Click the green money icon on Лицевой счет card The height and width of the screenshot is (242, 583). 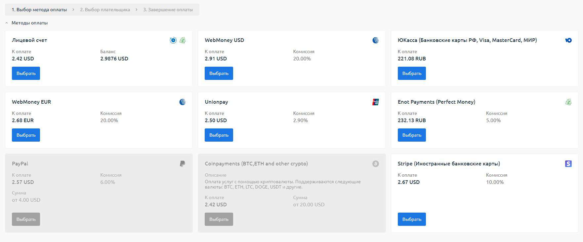point(183,40)
